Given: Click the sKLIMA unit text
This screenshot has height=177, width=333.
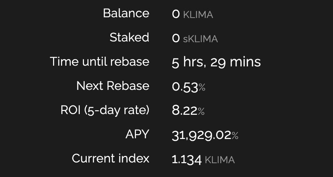Looking at the screenshot, I should pyautogui.click(x=200, y=39).
